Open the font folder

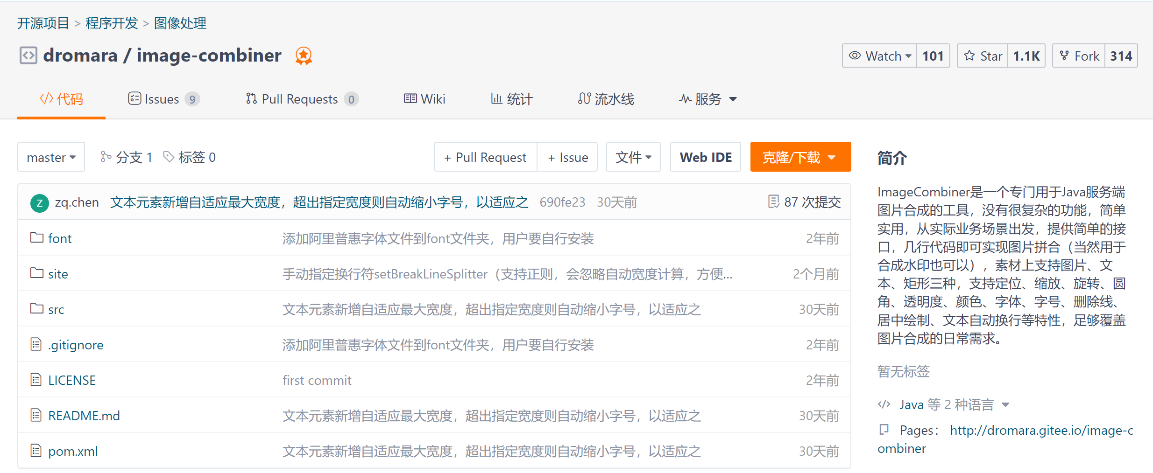[x=60, y=238]
